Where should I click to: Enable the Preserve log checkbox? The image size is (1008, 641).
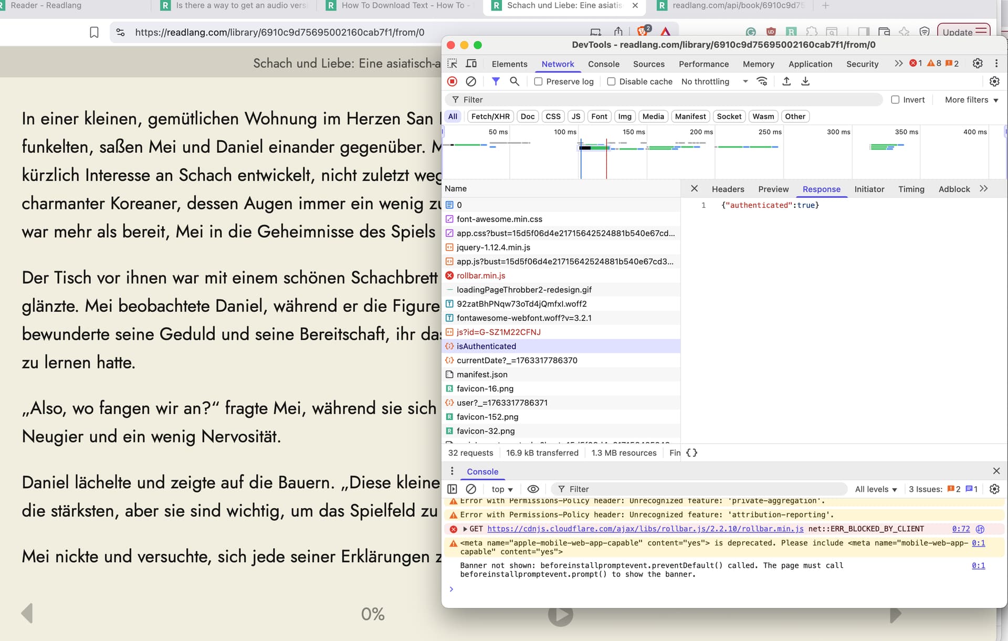[538, 81]
